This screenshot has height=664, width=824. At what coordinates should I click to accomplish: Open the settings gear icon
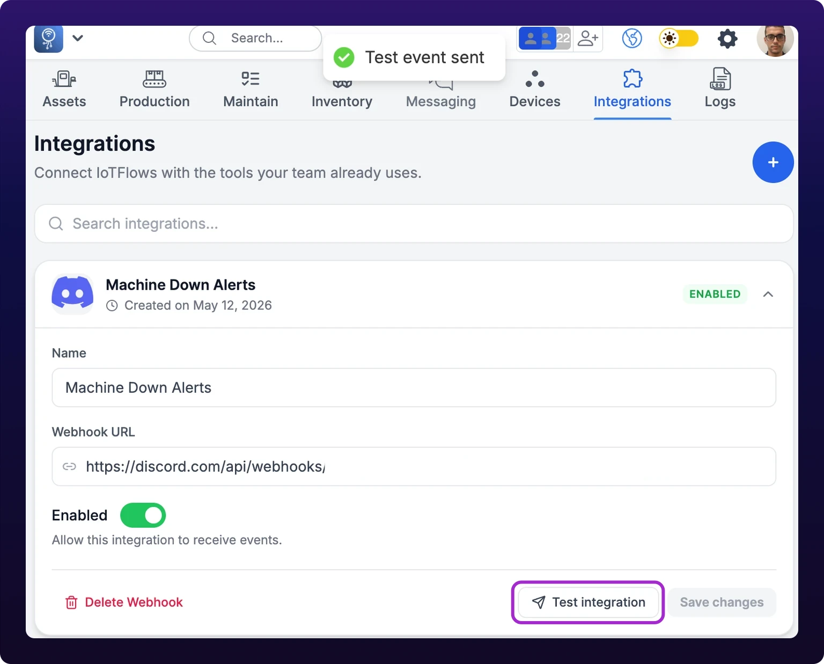[727, 38]
